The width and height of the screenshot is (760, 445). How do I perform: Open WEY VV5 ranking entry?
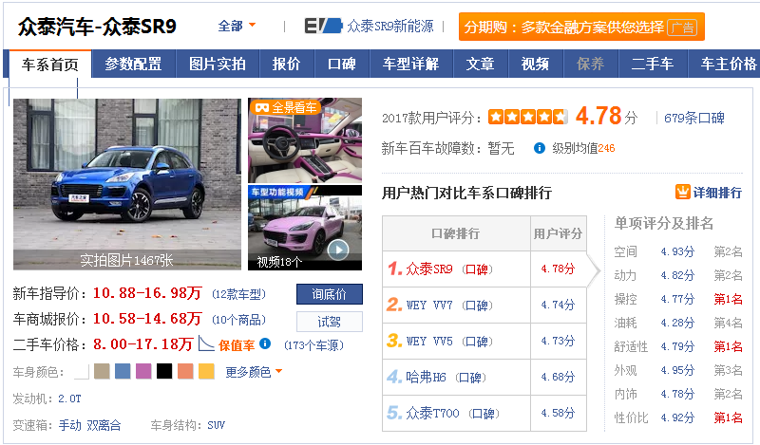tap(429, 341)
